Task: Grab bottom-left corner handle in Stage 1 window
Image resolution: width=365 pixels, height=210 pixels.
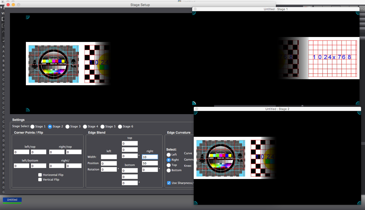Action: [x=194, y=103]
